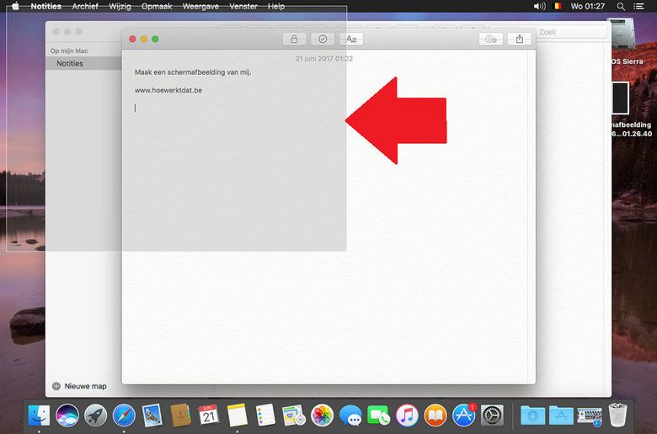657x434 pixels.
Task: Open the Notities app menu
Action: [x=46, y=6]
